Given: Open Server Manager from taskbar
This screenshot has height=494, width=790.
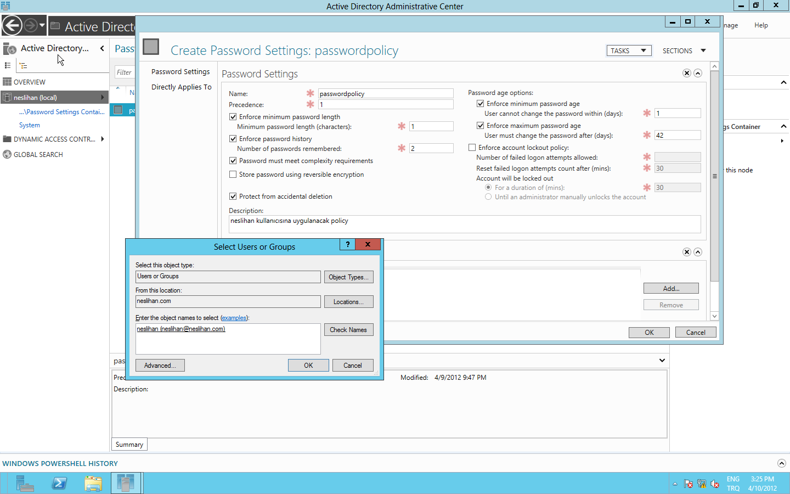Looking at the screenshot, I should pos(25,484).
